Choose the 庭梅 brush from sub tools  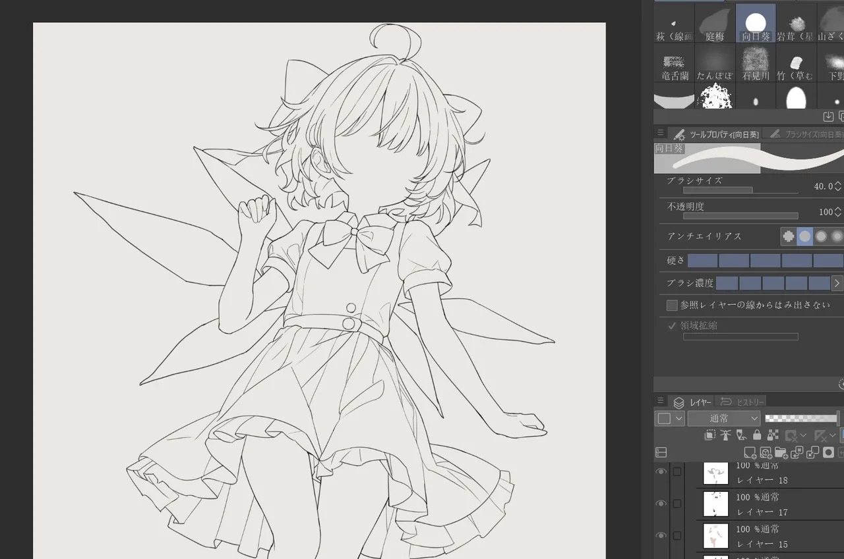pos(715,23)
